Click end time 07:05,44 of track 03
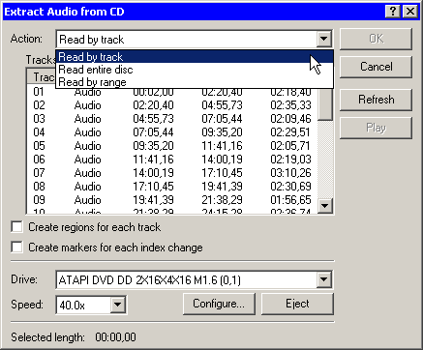 point(222,119)
